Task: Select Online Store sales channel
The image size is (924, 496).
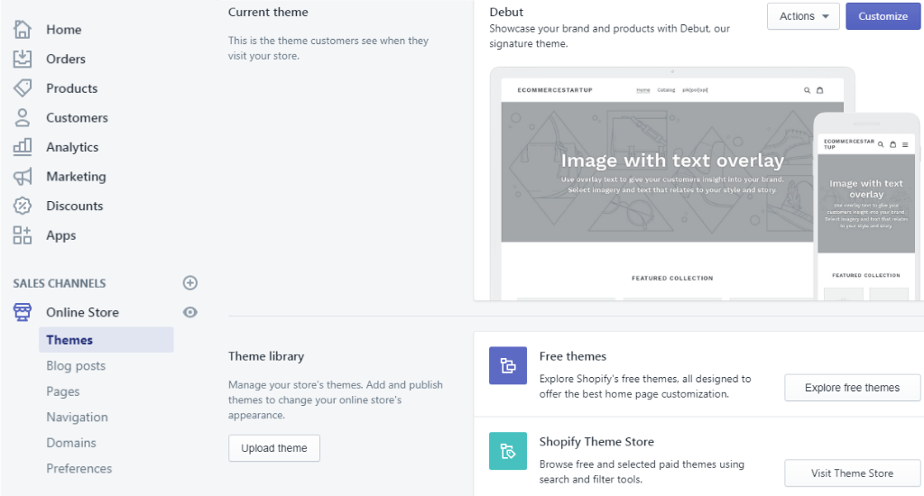Action: point(82,312)
